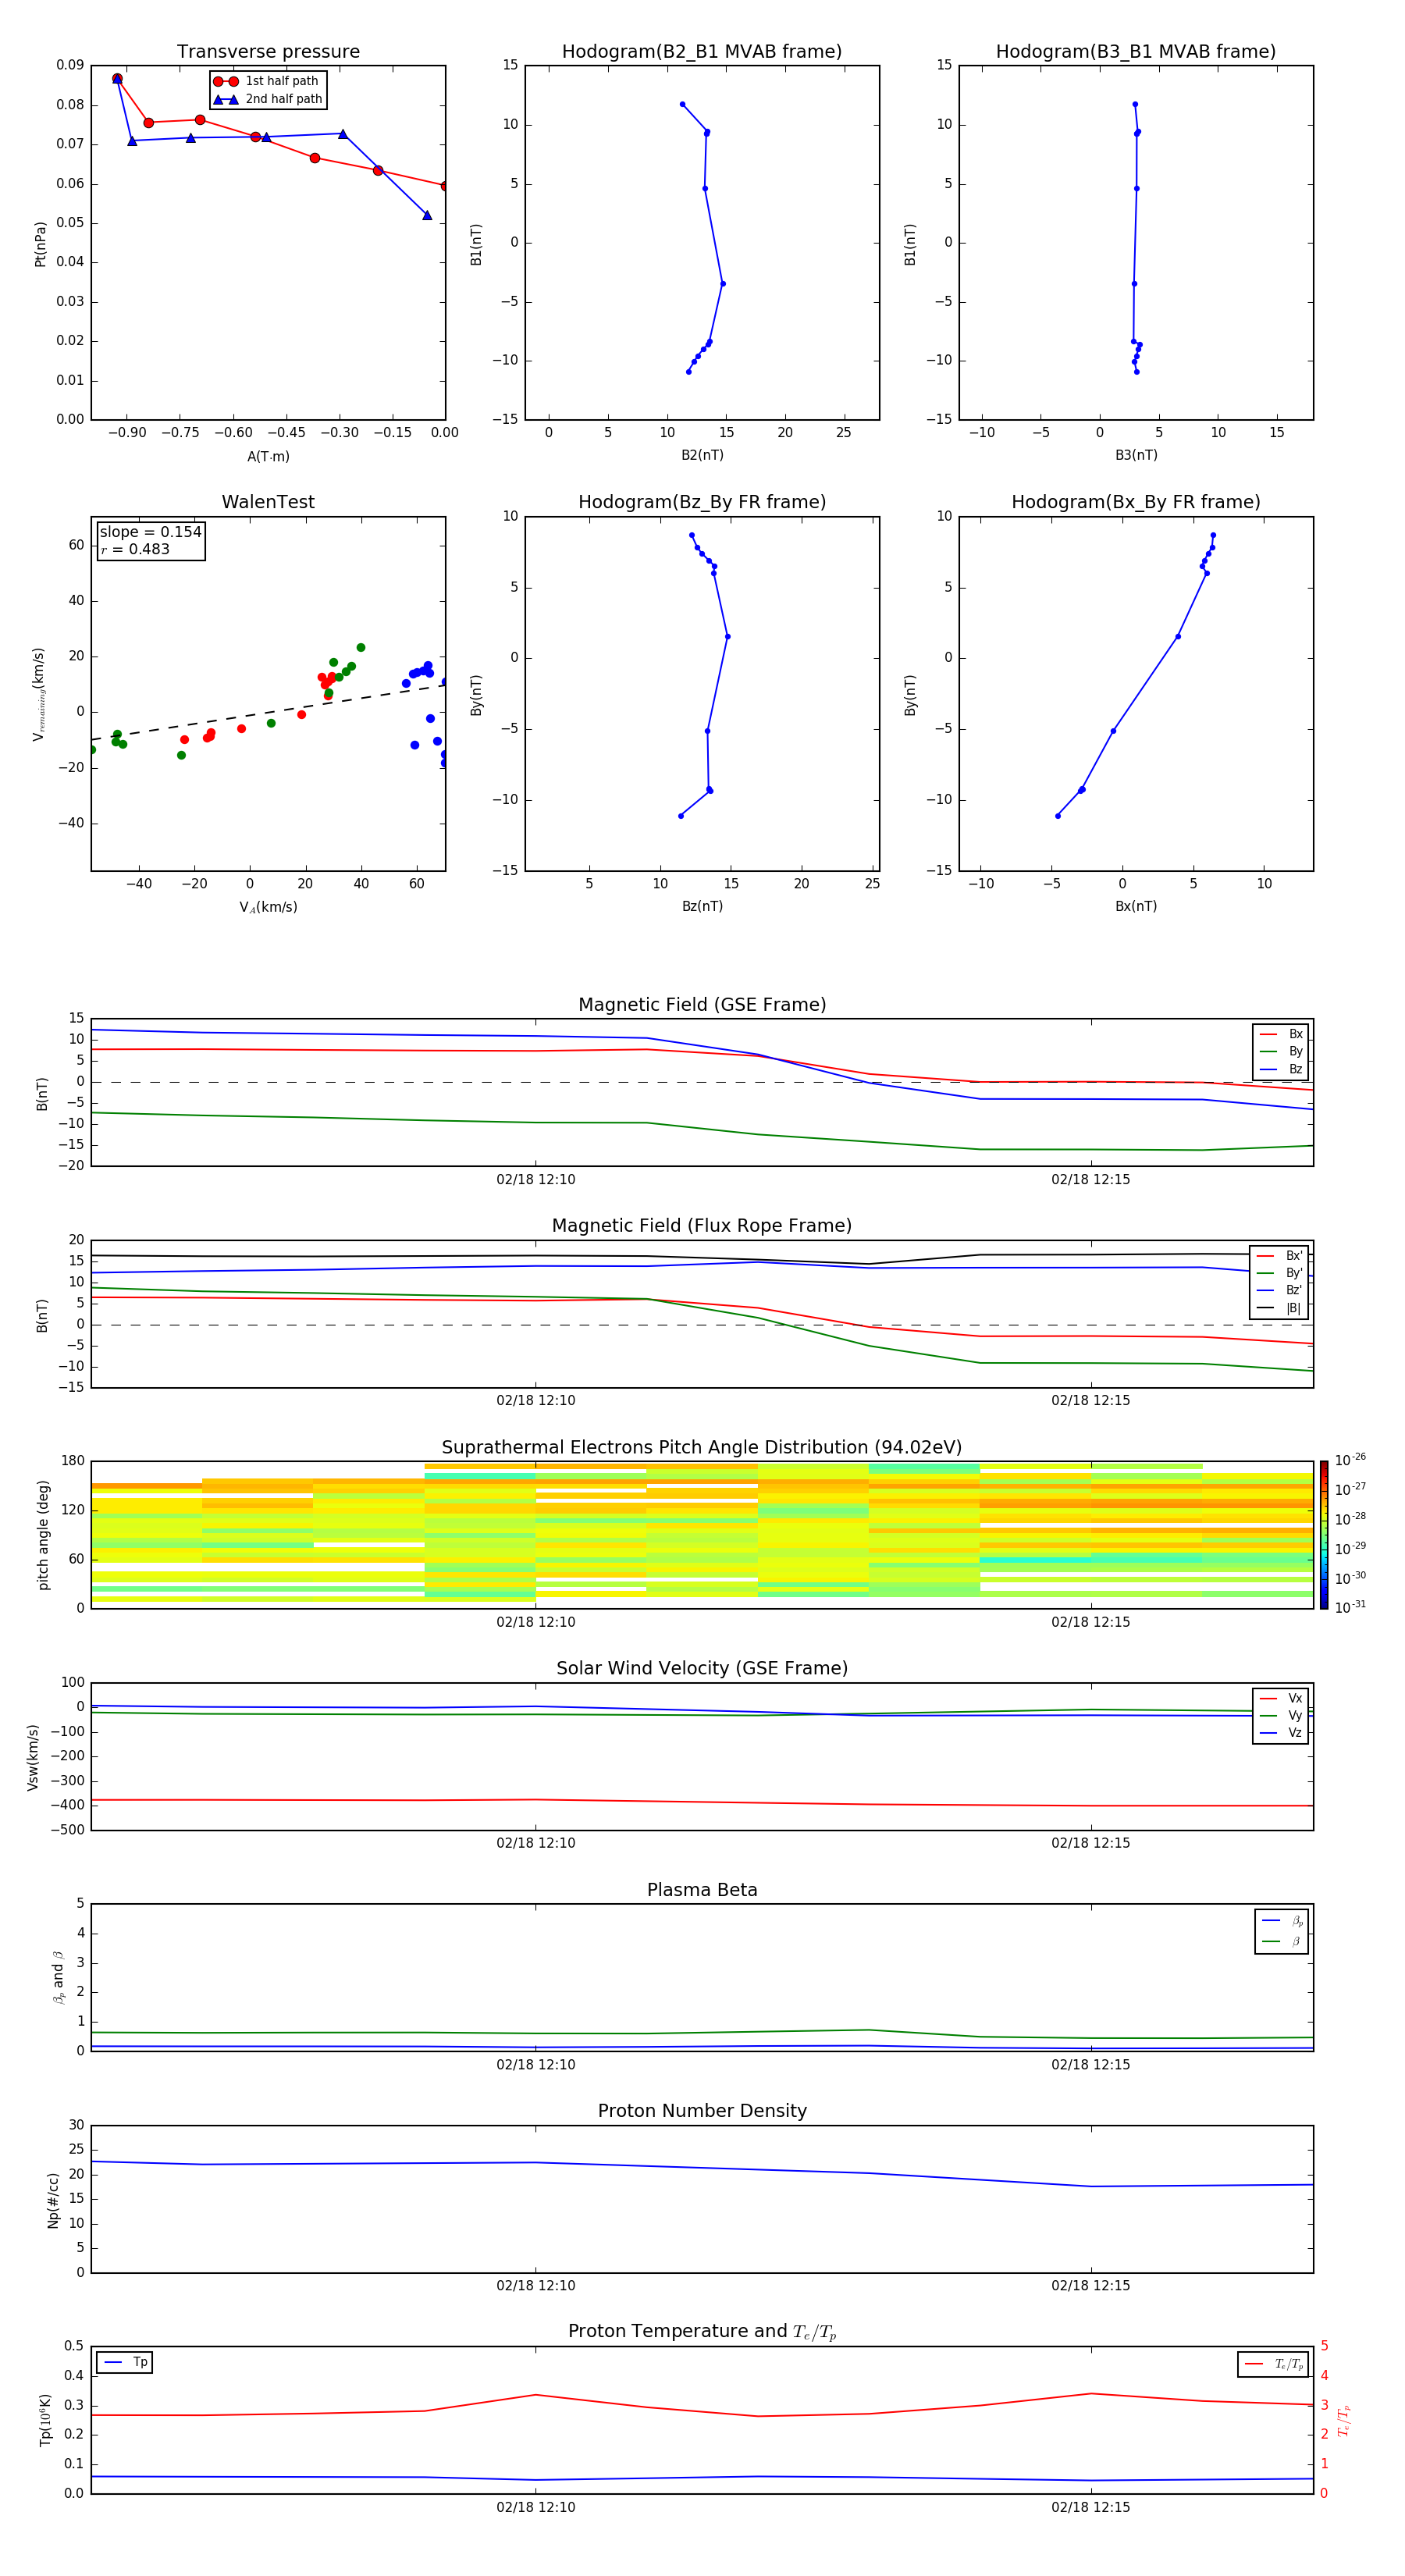Click 'r = 0.483' annotation text

(135, 549)
